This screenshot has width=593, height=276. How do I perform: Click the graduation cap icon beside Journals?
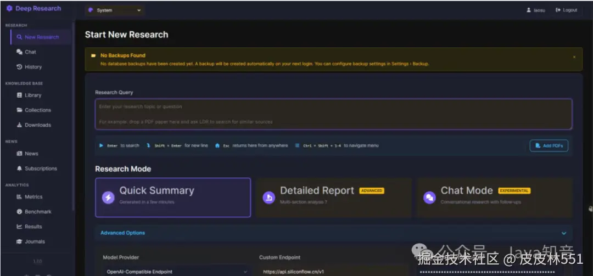point(19,241)
